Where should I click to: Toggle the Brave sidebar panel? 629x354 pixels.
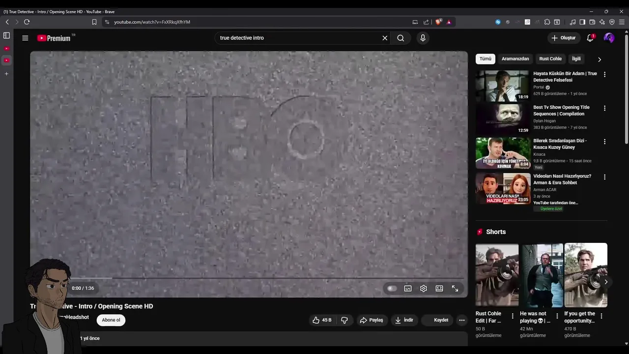coord(582,22)
